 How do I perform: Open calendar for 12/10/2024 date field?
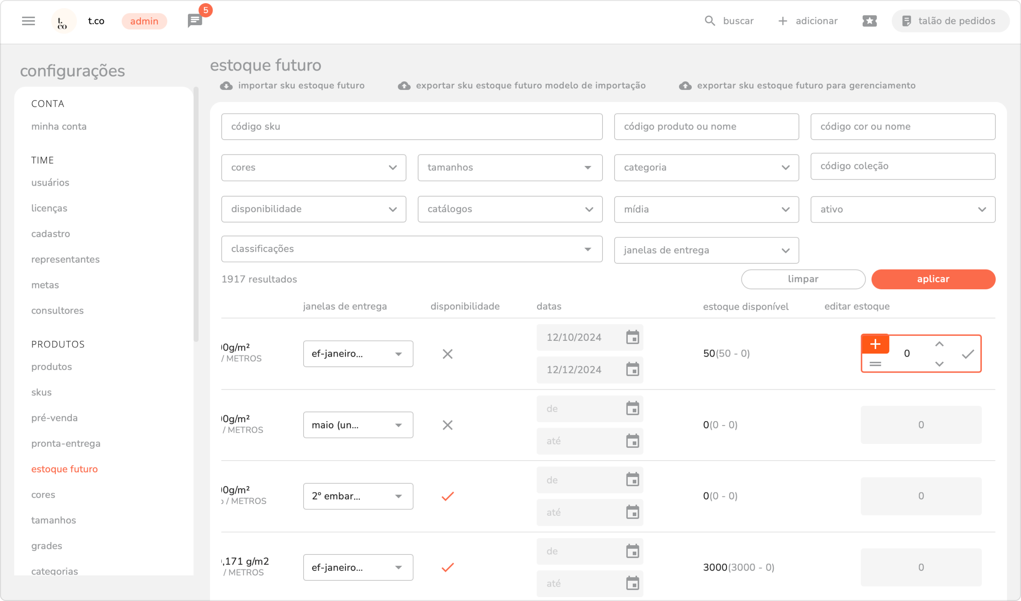pyautogui.click(x=632, y=337)
